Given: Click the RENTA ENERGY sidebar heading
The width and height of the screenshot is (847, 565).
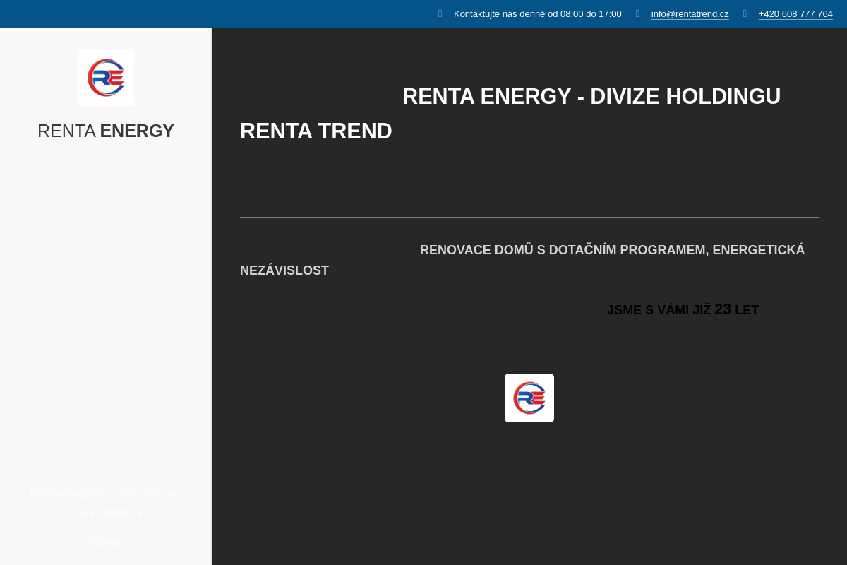Looking at the screenshot, I should [105, 131].
